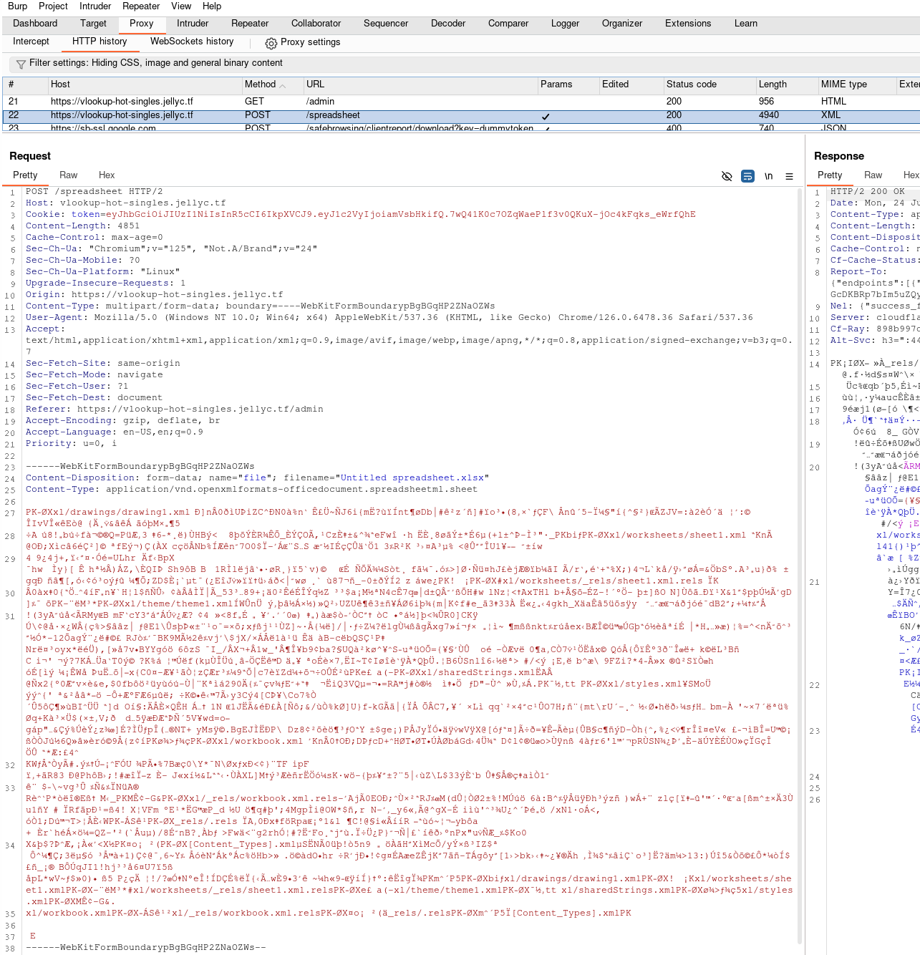Viewport: 920px width, 955px height.
Task: Select history row 21 GET /admin
Action: [x=462, y=102]
